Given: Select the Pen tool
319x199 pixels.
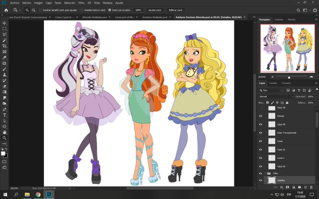Looking at the screenshot, I should (x=4, y=109).
